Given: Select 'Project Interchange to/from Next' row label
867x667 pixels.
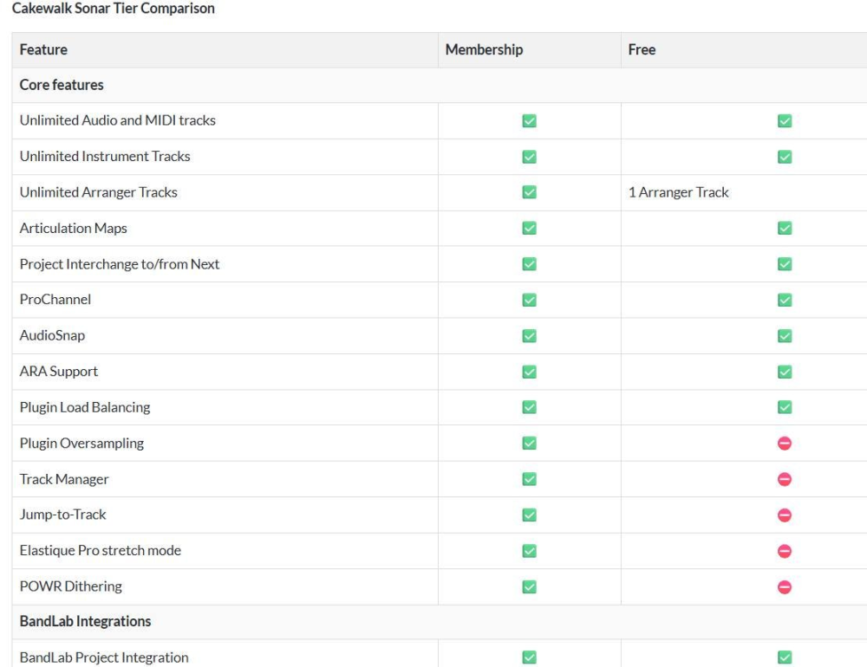Looking at the screenshot, I should 120,264.
